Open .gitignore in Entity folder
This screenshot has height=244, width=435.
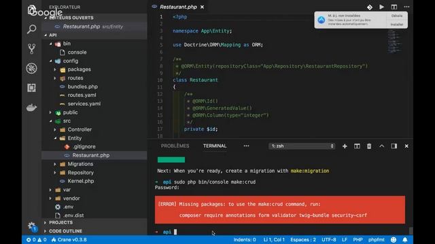point(84,146)
